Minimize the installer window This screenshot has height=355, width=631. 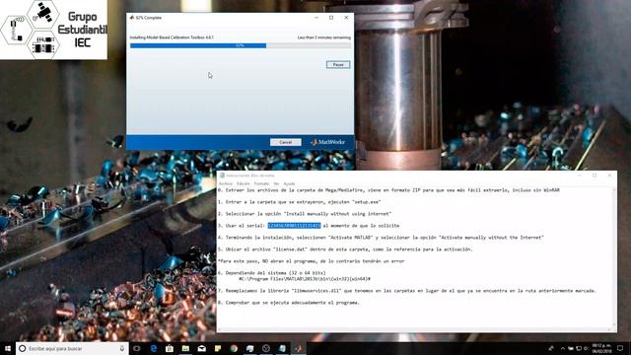pos(316,18)
